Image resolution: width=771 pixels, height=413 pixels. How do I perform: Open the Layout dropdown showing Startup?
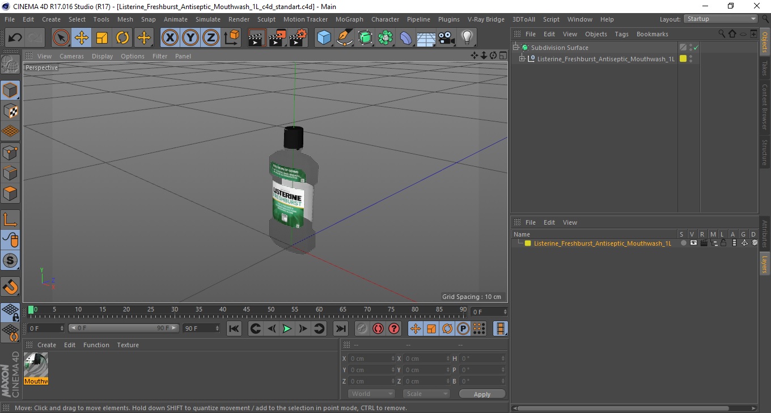[721, 19]
